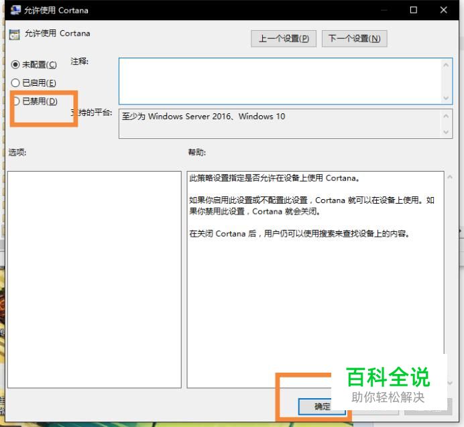This screenshot has height=427, width=464.
Task: Click inside the 注释 comment text box
Action: [x=280, y=81]
